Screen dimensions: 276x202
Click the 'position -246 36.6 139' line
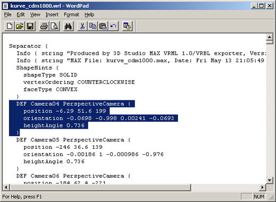[63, 147]
